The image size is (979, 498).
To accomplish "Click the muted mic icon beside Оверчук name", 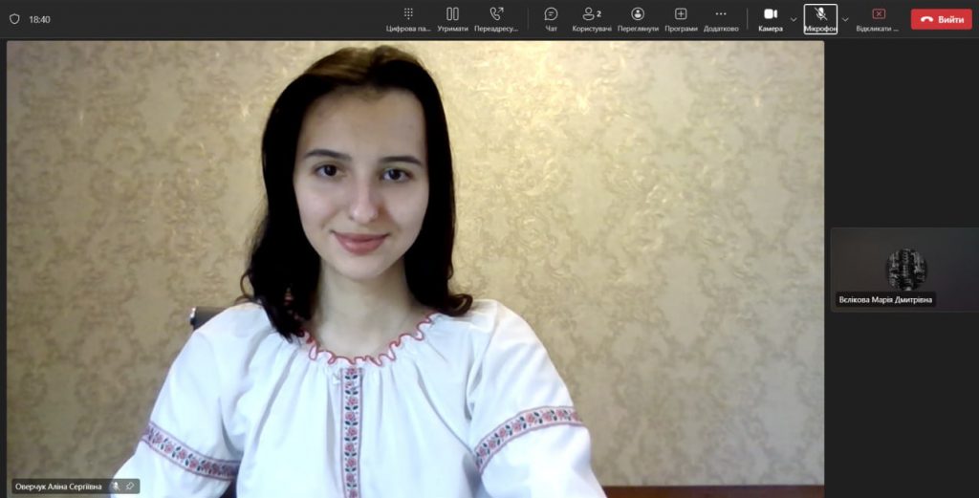I will click(x=115, y=487).
